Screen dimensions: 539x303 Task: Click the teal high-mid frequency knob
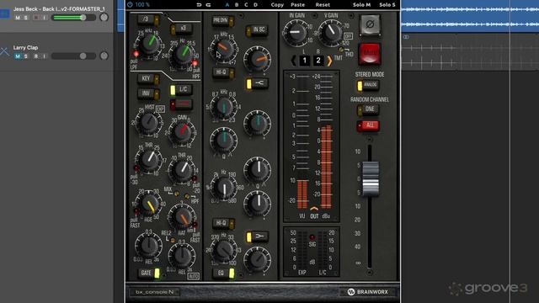point(224,107)
